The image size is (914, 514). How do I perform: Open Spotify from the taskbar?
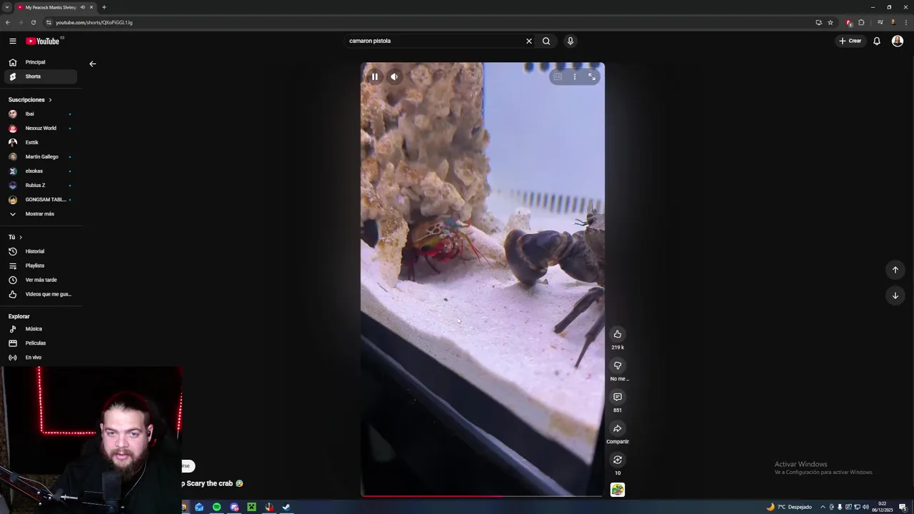217,507
